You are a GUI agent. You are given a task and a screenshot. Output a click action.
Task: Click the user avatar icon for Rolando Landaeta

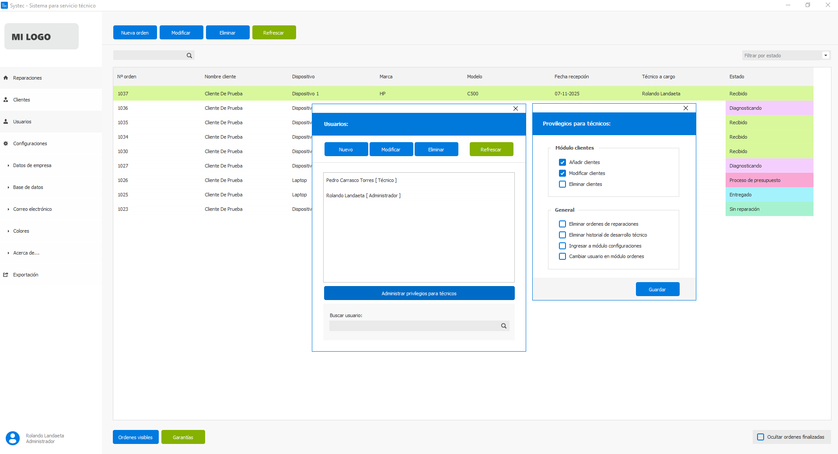pos(13,438)
